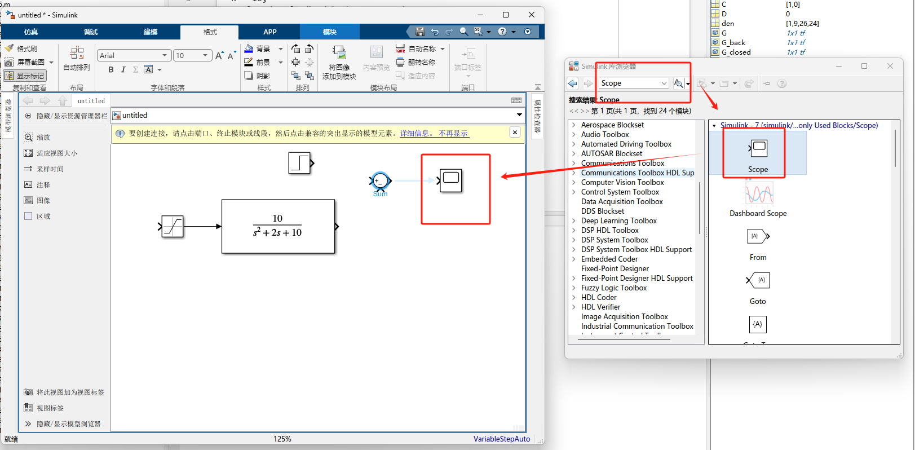The height and width of the screenshot is (450, 915).
Task: Select Deep Learning Toolbox in library tree
Action: (x=618, y=220)
